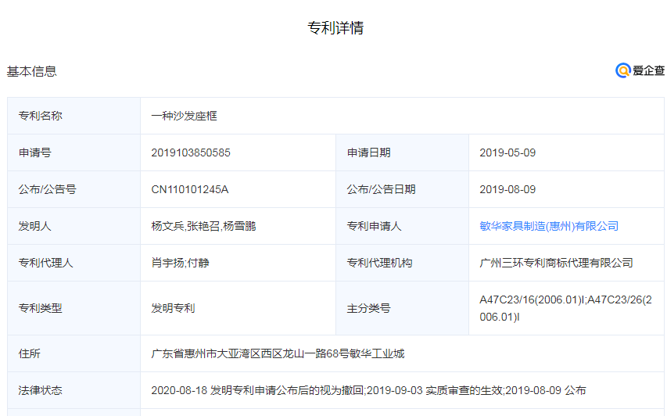
Task: Select the legal status history text
Action: [368, 390]
